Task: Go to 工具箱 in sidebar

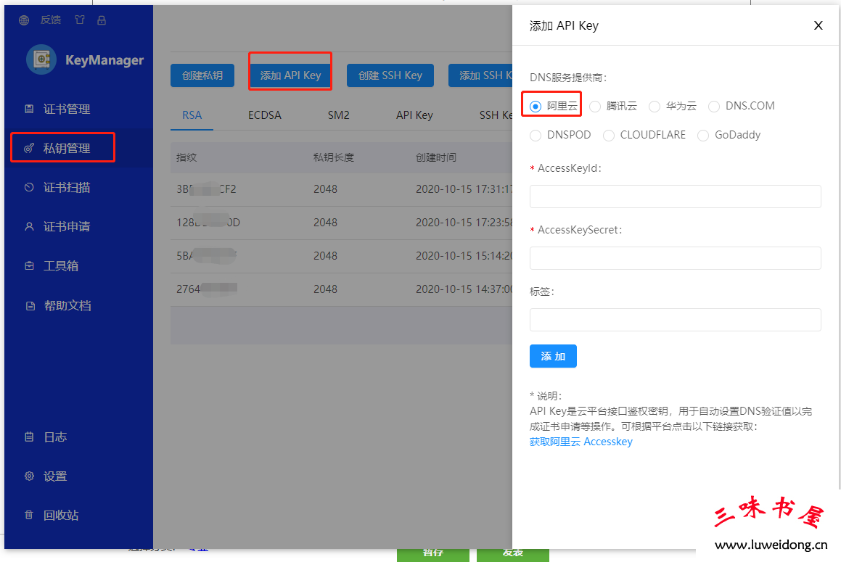Action: [61, 265]
